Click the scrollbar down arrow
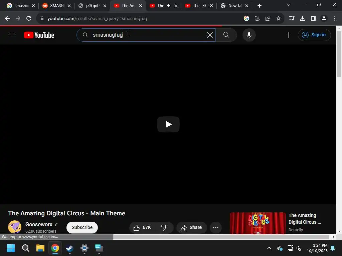Screen dimensions: 342x256 pos(339,231)
